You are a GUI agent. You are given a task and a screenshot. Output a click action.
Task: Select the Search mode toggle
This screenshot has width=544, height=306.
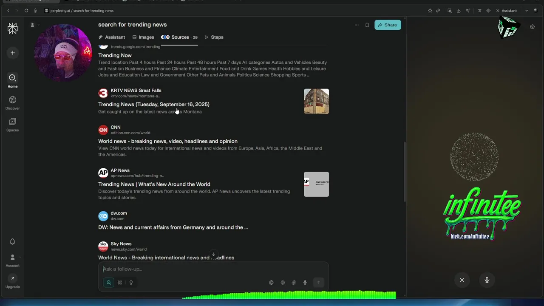(x=109, y=283)
